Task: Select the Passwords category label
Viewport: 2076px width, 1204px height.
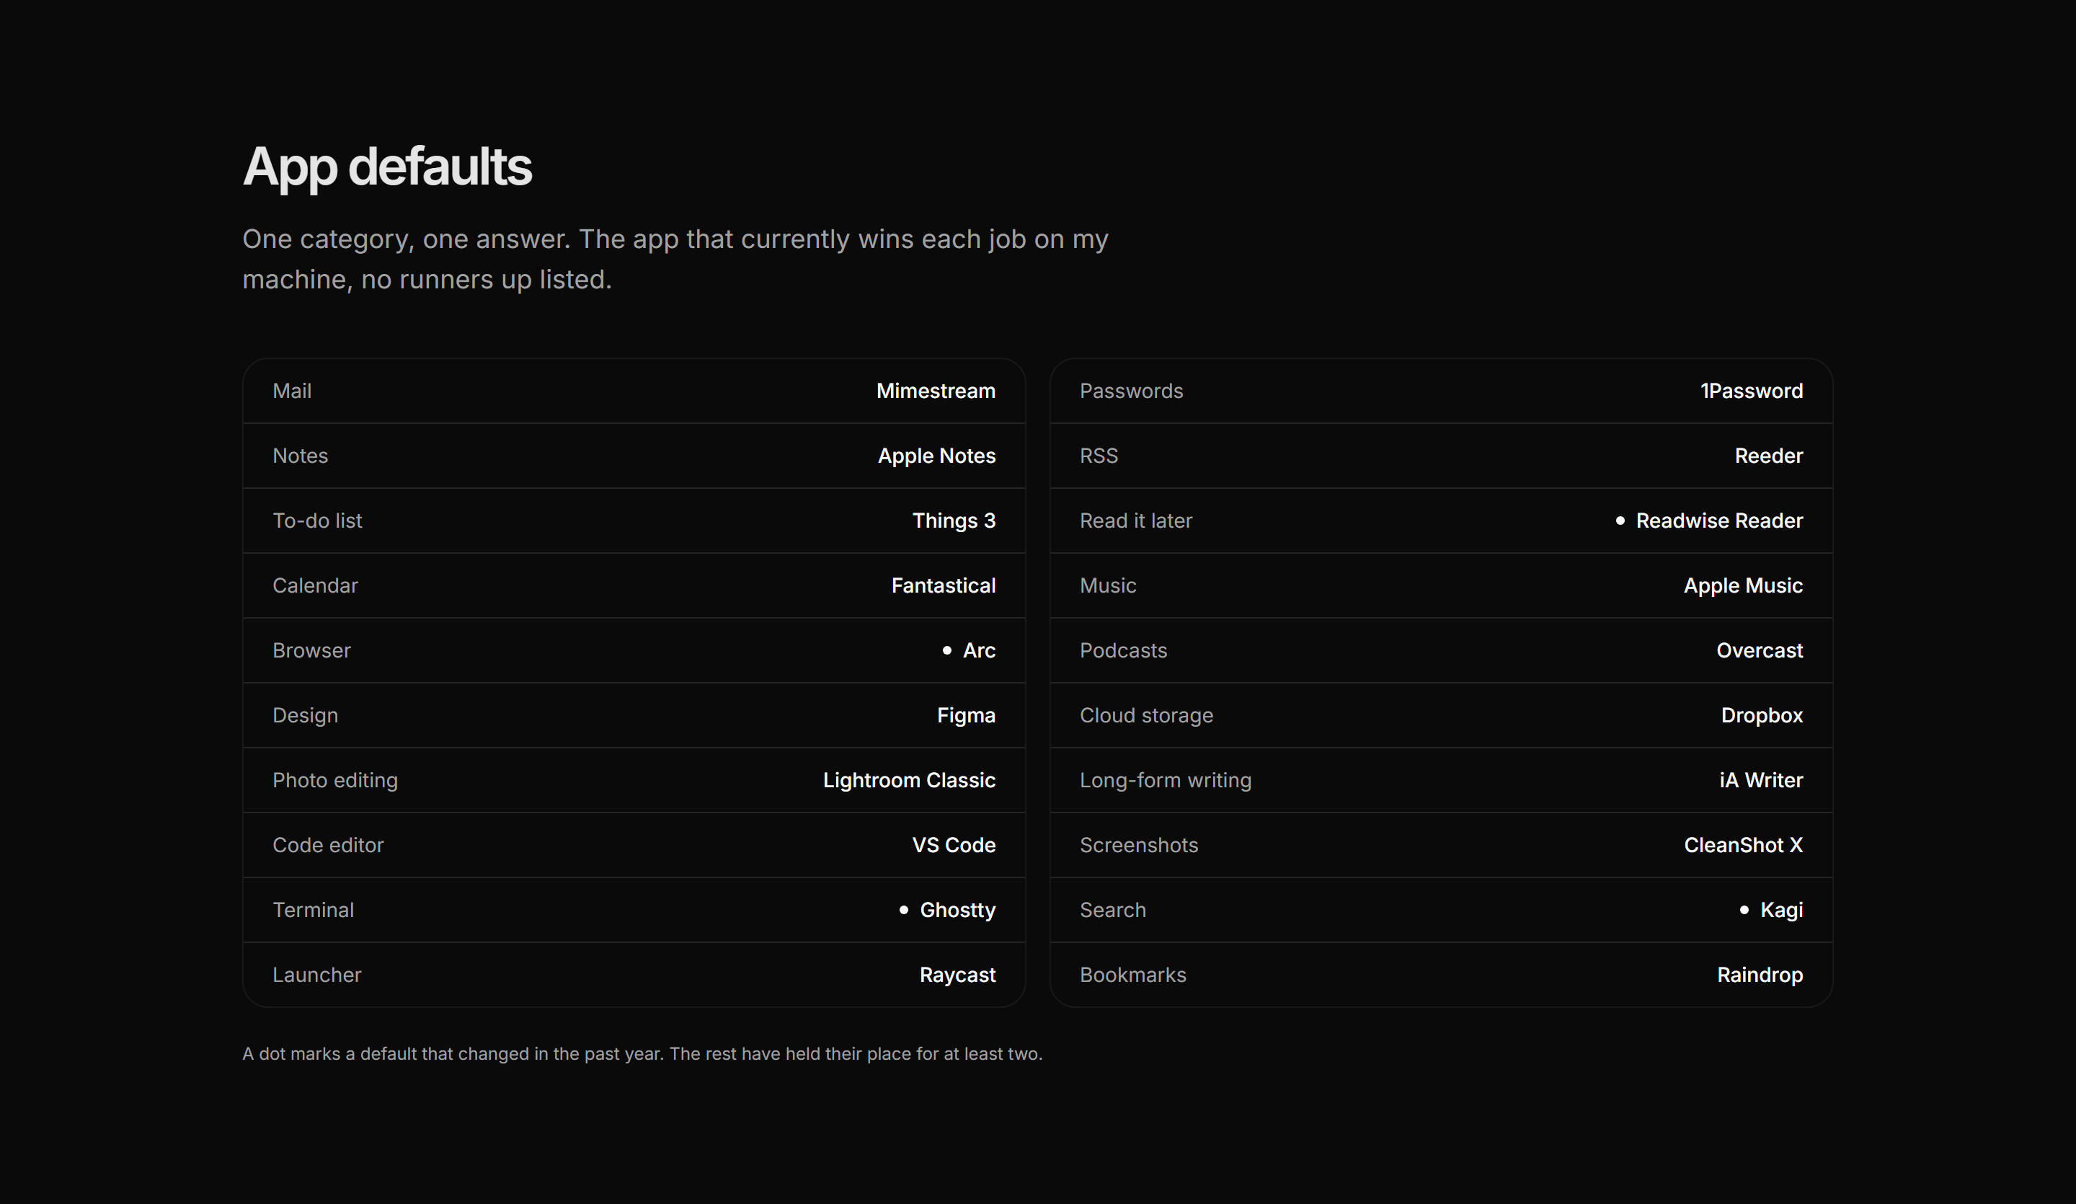Action: click(x=1131, y=391)
